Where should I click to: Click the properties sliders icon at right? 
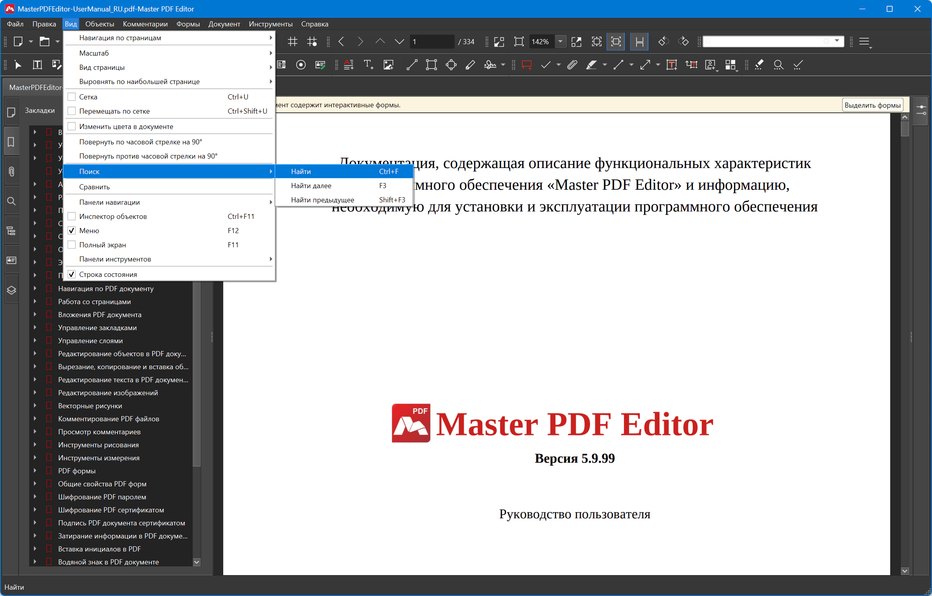pyautogui.click(x=921, y=110)
